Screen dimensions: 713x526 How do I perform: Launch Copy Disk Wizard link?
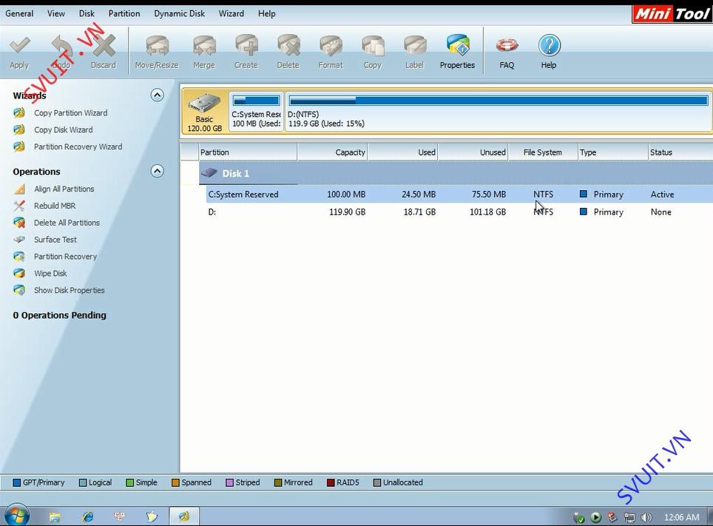click(63, 129)
